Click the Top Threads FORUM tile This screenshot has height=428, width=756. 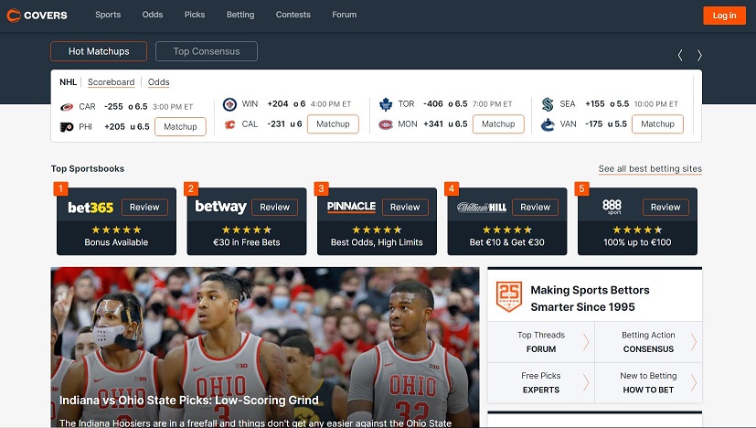(x=541, y=342)
